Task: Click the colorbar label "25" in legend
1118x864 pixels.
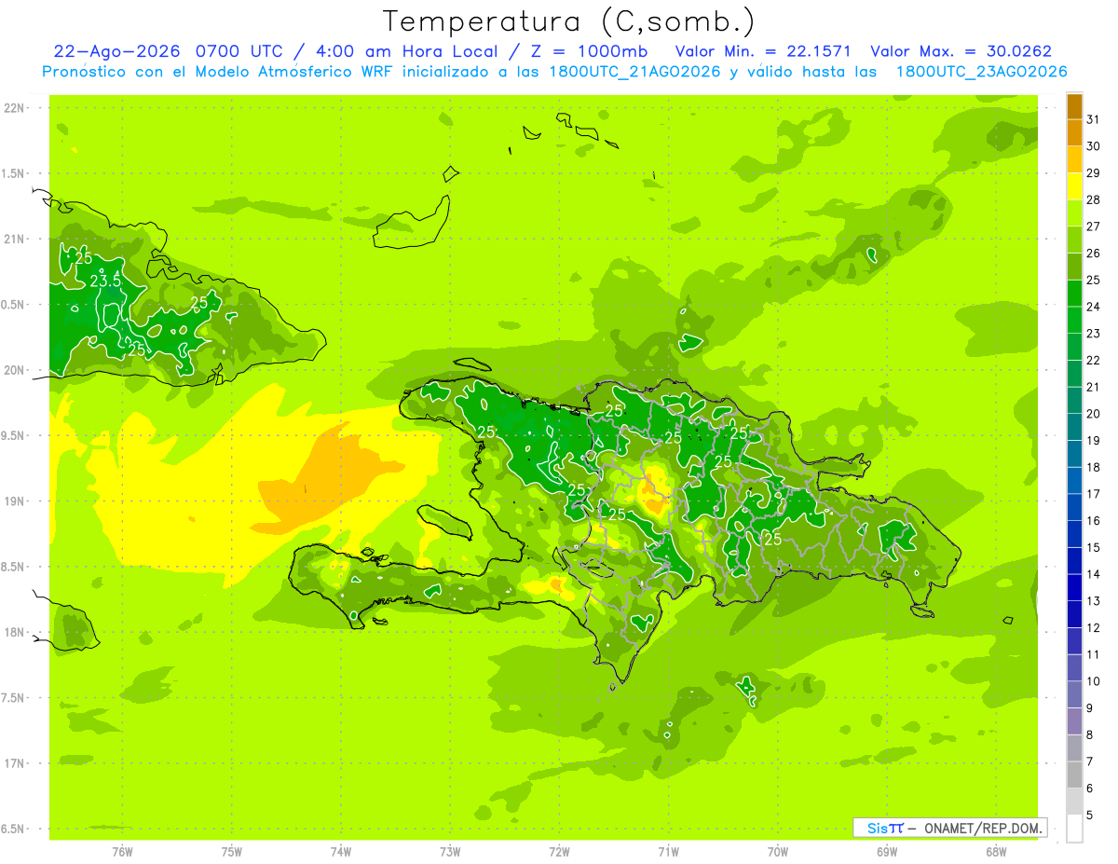Action: click(x=1093, y=280)
